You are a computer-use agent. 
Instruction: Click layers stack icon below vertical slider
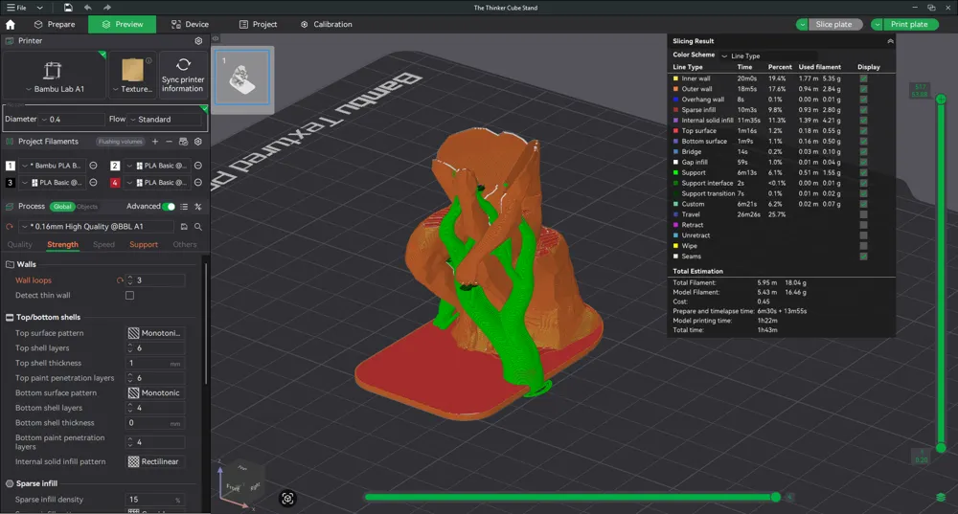point(941,497)
